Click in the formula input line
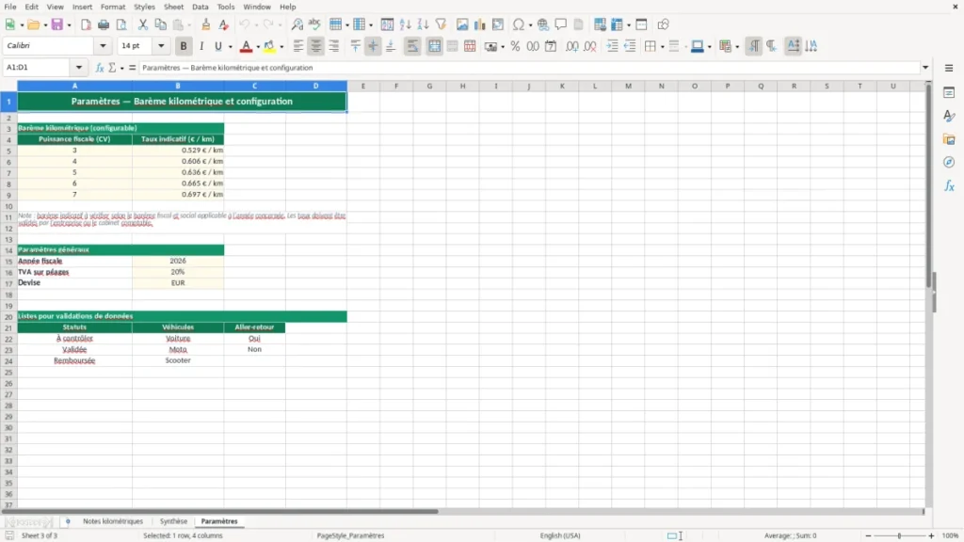Screen dimensions: 964x542 [x=529, y=68]
